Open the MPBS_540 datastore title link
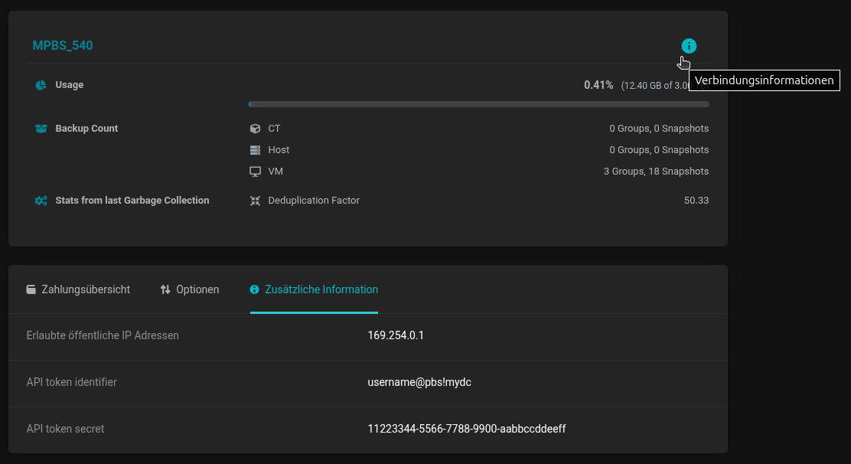 pyautogui.click(x=63, y=46)
